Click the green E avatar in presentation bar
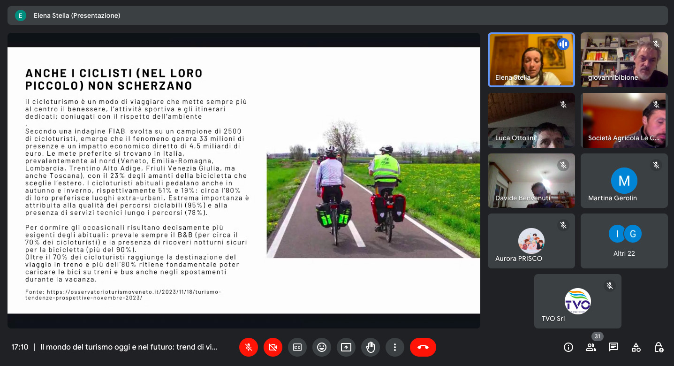The width and height of the screenshot is (674, 366). [x=20, y=15]
